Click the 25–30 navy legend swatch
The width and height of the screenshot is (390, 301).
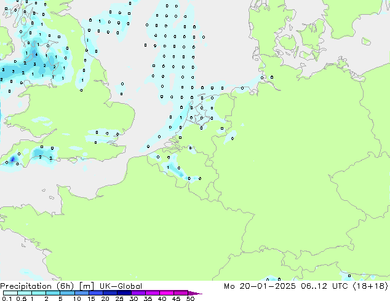[124, 293]
